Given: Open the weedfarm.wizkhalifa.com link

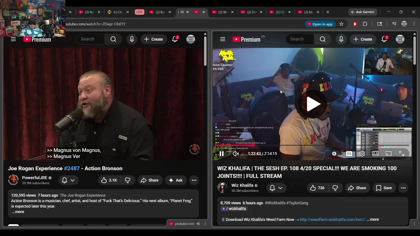Looking at the screenshot, I should pyautogui.click(x=332, y=220).
